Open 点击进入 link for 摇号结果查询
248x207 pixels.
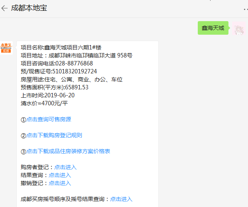pyautogui.click(x=121, y=199)
